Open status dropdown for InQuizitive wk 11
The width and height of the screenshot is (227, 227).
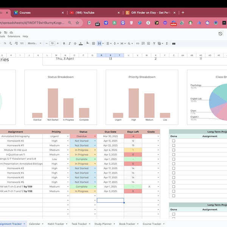coord(95,155)
